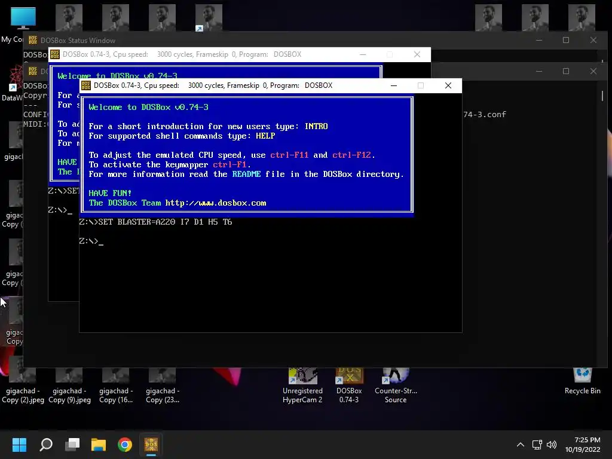
Task: Open taskbar Search magnifier
Action: point(46,445)
